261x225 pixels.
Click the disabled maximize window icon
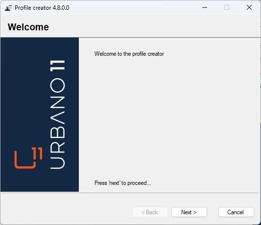227,7
